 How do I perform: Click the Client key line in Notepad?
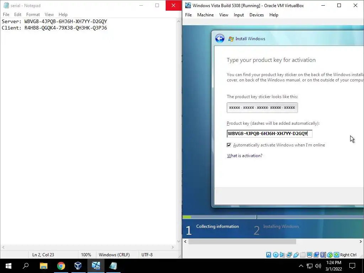point(54,28)
